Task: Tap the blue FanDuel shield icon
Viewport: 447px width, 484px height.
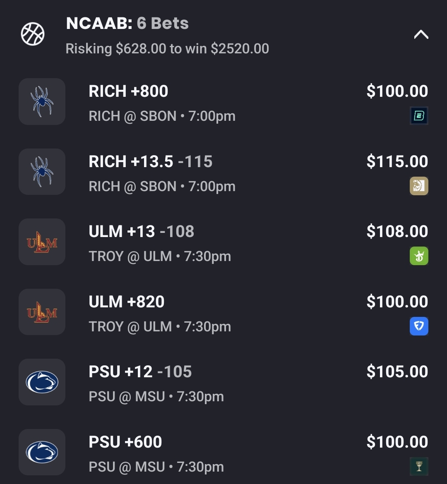Action: click(x=419, y=326)
